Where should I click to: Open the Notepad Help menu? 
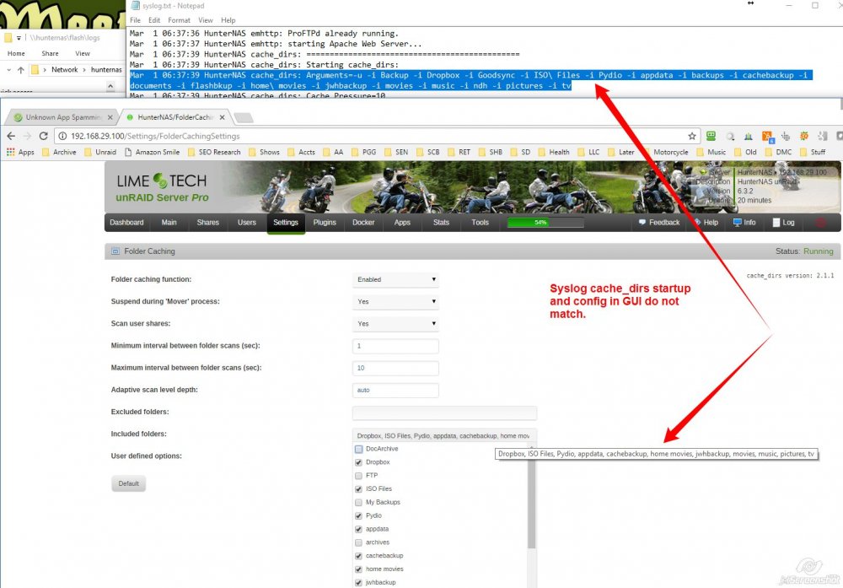pyautogui.click(x=228, y=20)
